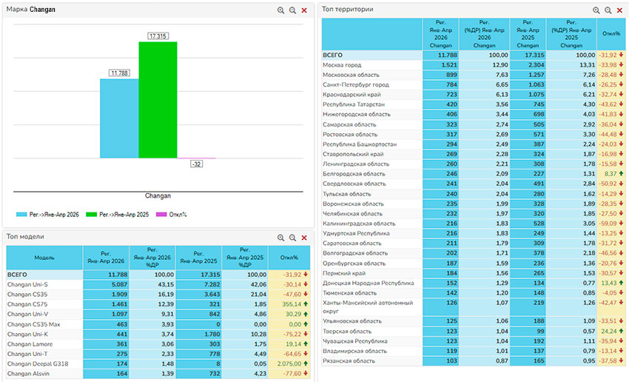This screenshot has width=629, height=382.
Task: Zoom in on the Марка Changan chart panel
Action: click(x=280, y=10)
